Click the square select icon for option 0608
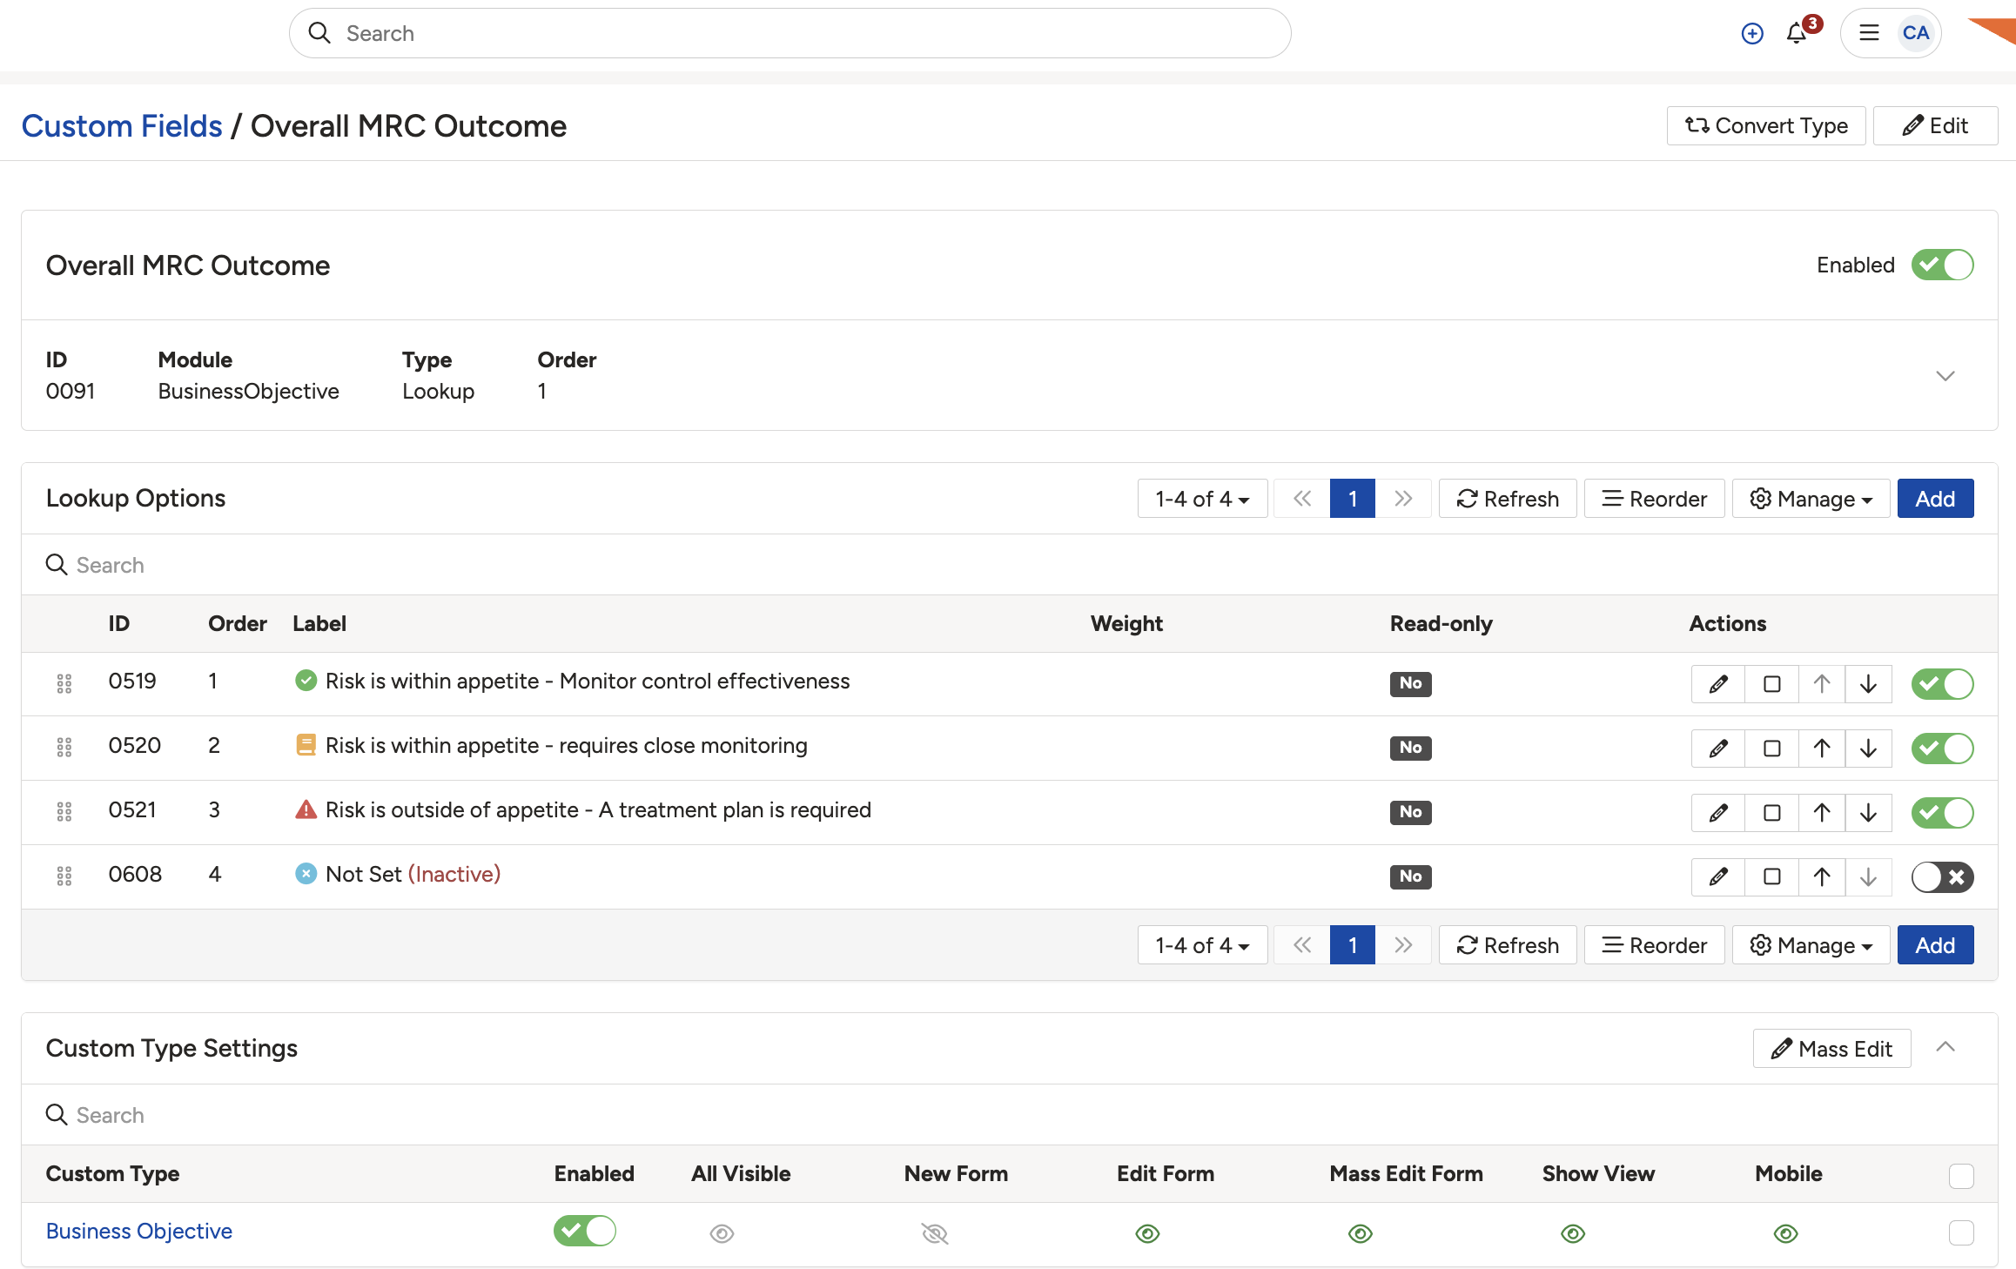The width and height of the screenshot is (2016, 1269). [x=1771, y=877]
